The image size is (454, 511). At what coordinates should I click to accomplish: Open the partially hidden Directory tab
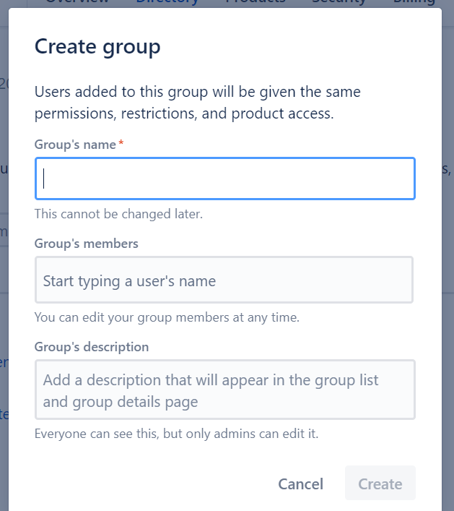tap(167, 3)
